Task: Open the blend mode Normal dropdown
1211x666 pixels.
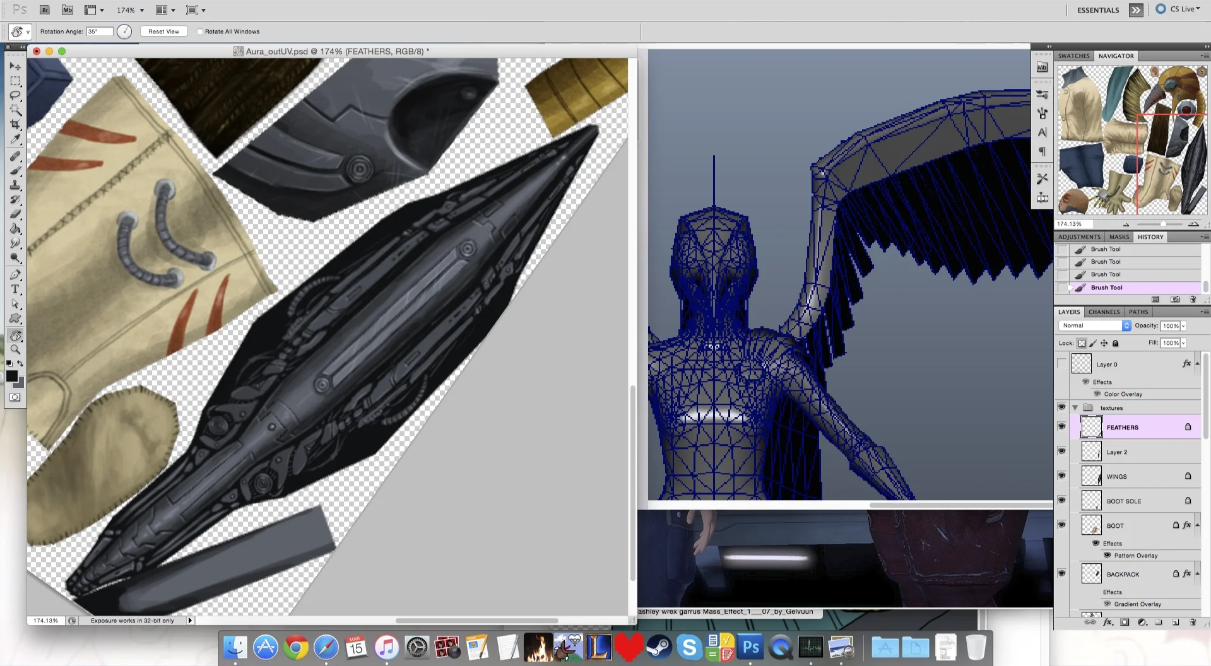Action: coord(1094,325)
